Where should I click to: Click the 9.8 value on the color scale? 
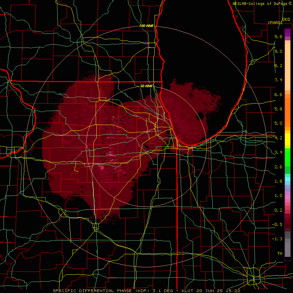coord(278,36)
